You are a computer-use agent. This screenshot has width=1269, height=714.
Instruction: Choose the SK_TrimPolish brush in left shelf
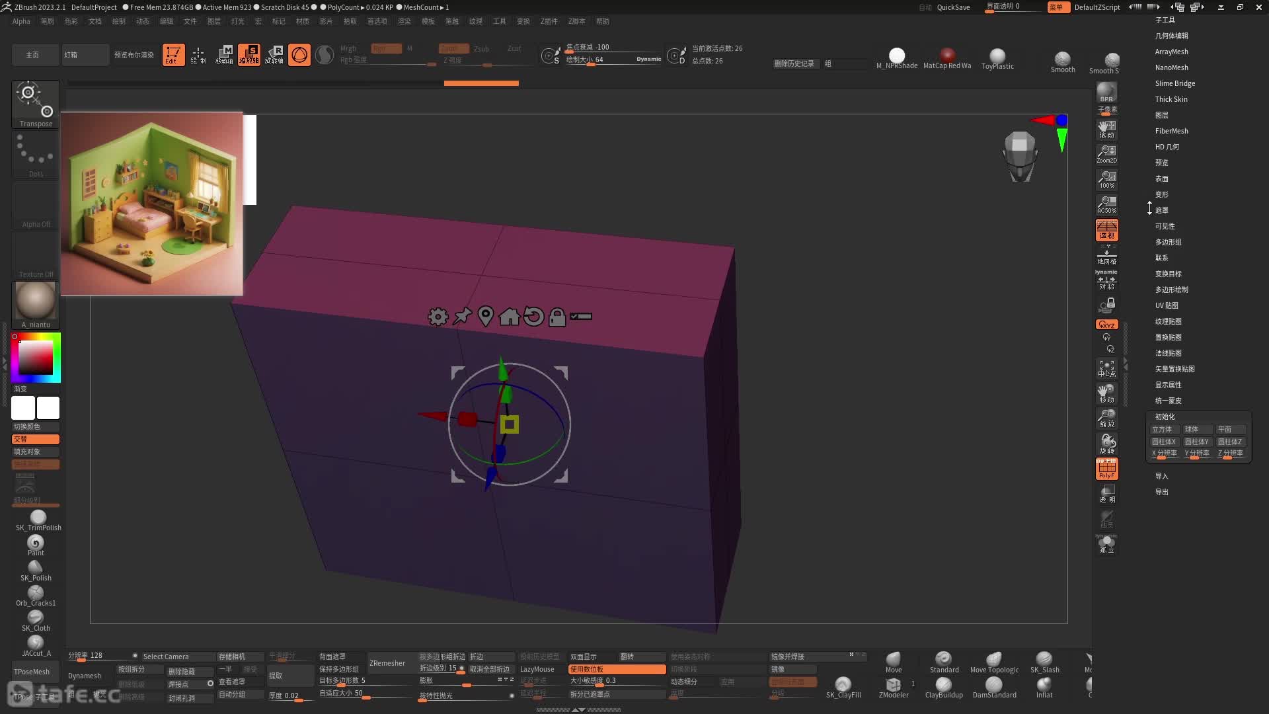pos(38,520)
